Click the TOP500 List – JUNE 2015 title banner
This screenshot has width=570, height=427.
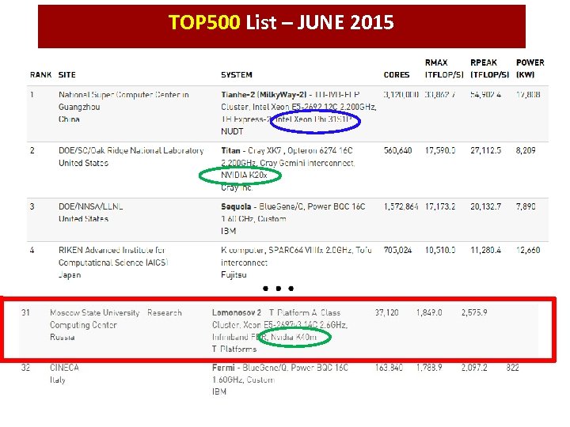click(x=281, y=26)
